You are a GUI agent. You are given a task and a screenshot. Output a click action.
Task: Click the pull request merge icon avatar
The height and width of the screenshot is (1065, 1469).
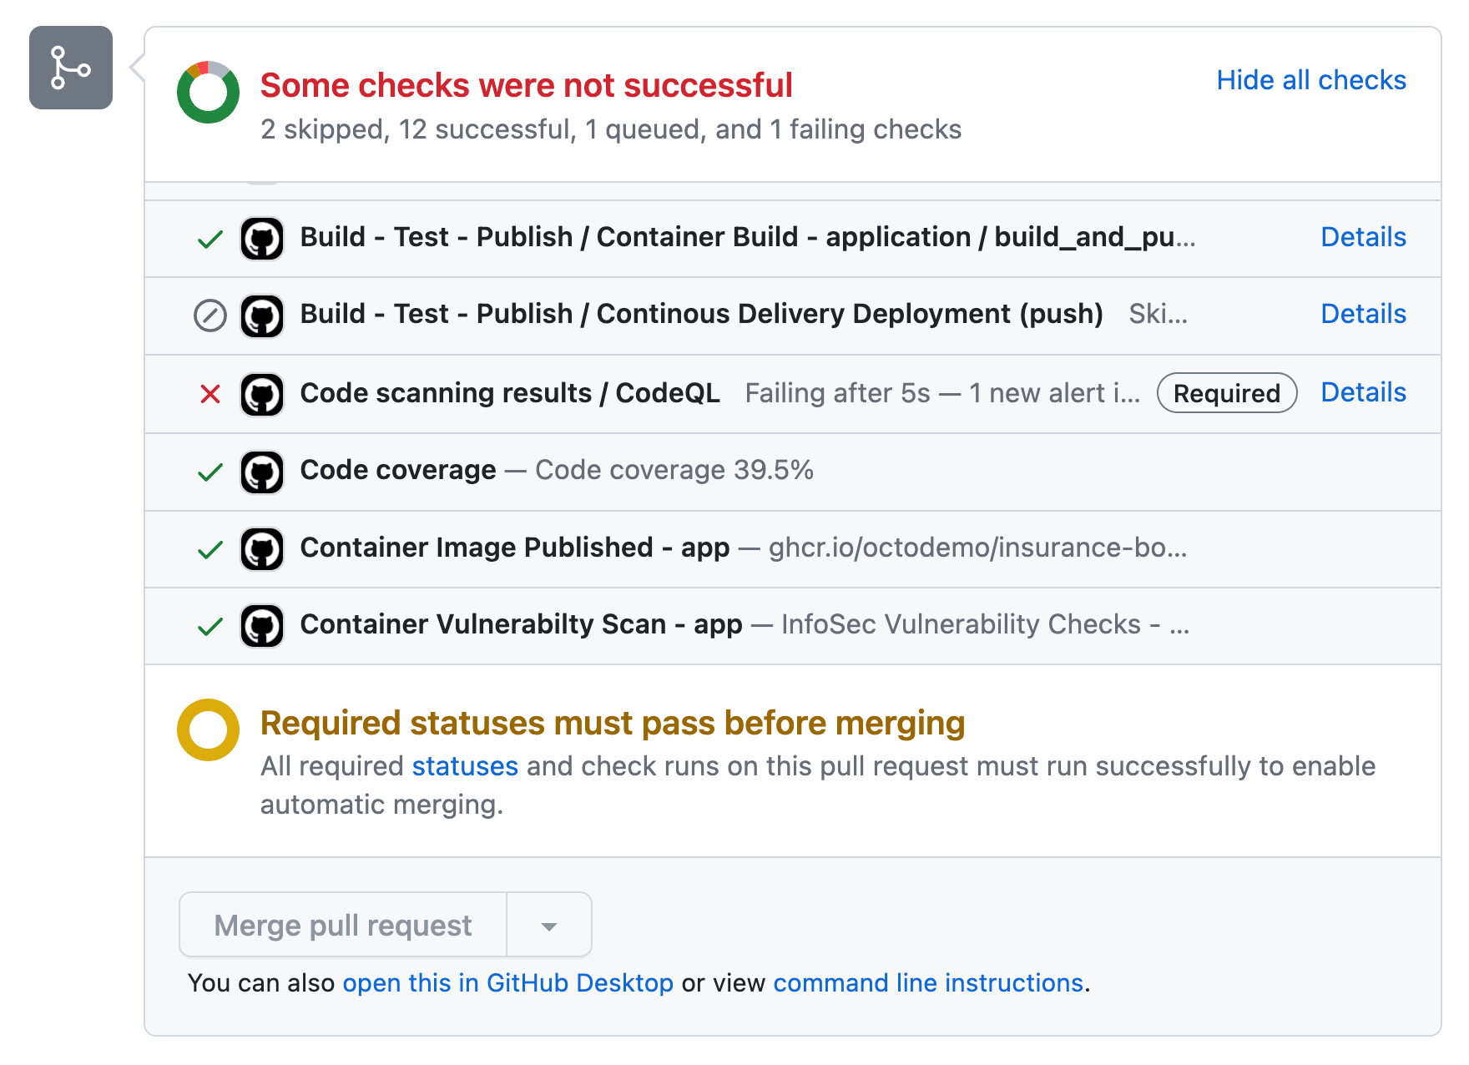[x=70, y=68]
